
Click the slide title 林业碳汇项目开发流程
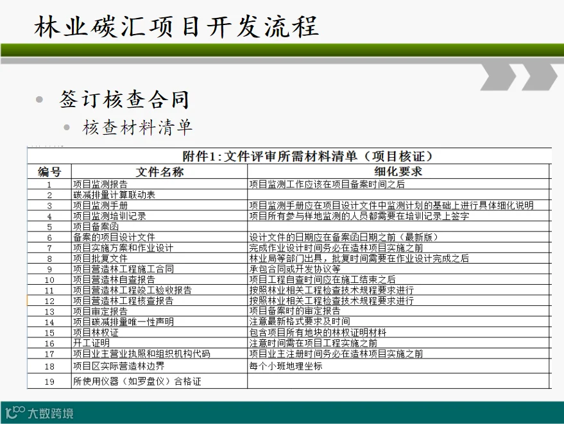(176, 27)
